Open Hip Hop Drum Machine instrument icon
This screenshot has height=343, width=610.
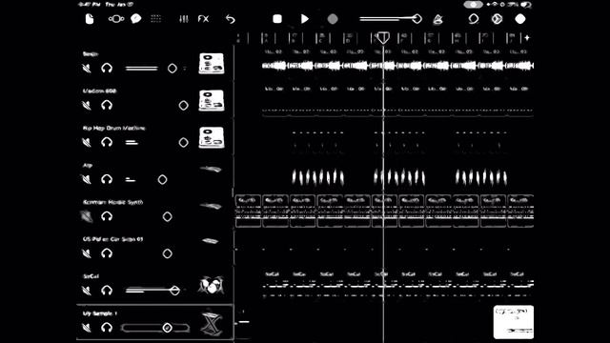212,137
